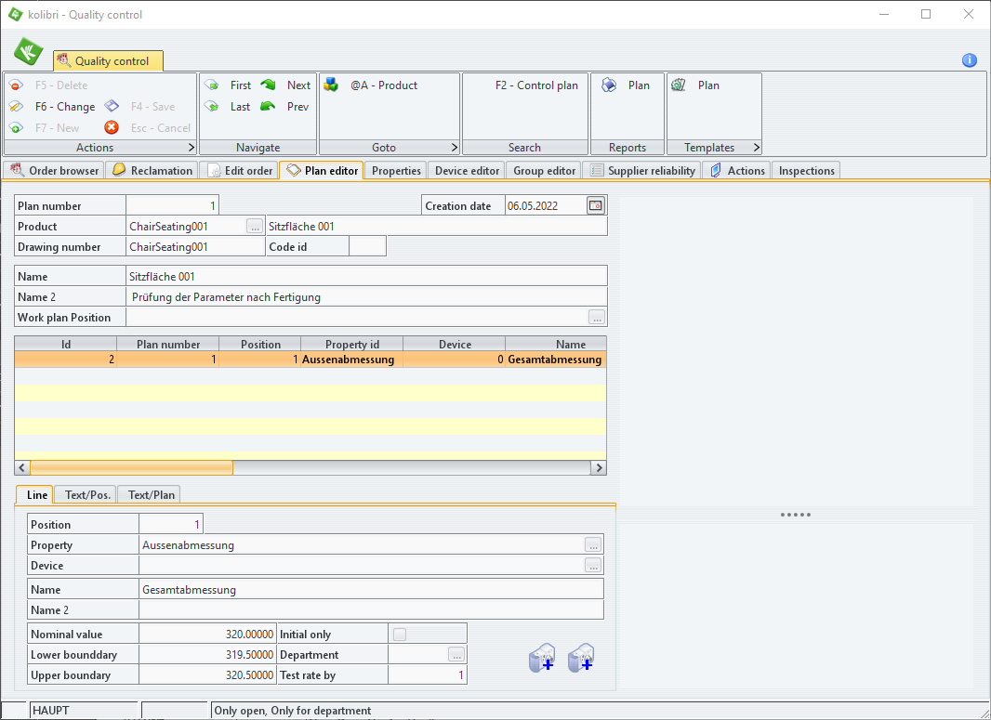The image size is (991, 720).
Task: Click the Device column header
Action: 455,345
